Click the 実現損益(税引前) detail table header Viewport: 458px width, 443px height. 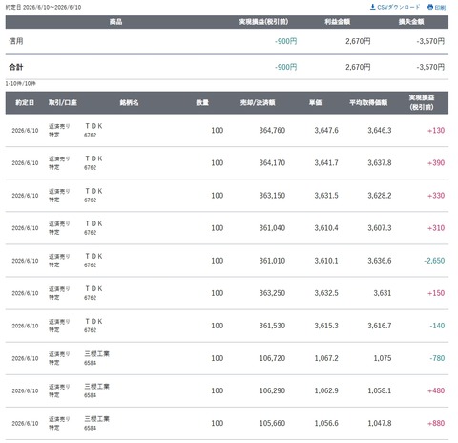[422, 102]
